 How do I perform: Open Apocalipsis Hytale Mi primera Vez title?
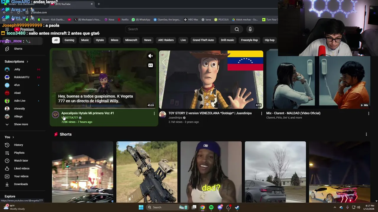tap(88, 113)
